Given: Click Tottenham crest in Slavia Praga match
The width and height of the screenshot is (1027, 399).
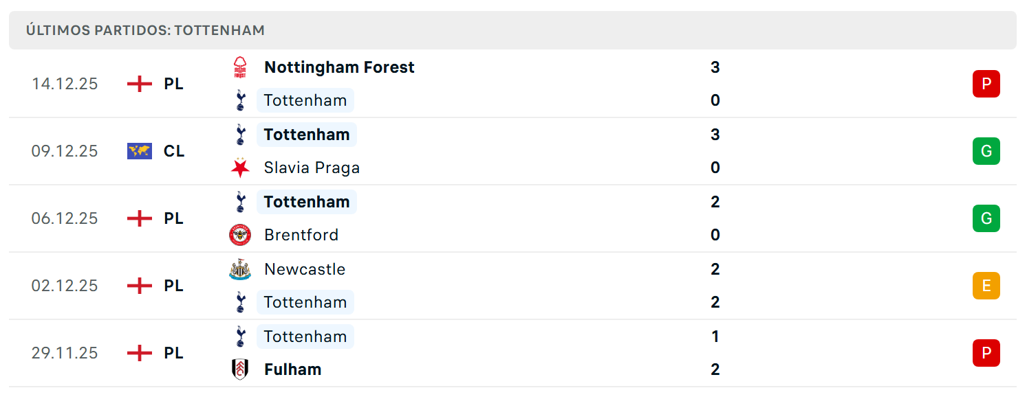Looking at the screenshot, I should [x=240, y=135].
